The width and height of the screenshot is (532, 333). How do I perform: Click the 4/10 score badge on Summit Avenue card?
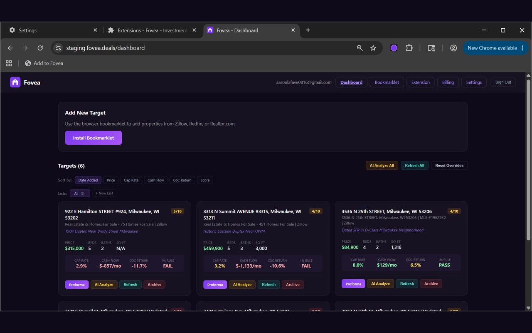(x=316, y=211)
